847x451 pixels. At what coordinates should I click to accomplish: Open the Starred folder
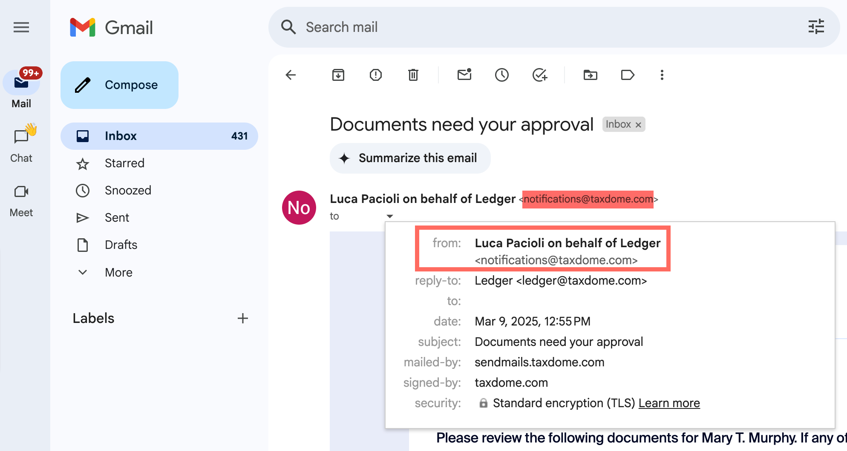click(x=124, y=163)
